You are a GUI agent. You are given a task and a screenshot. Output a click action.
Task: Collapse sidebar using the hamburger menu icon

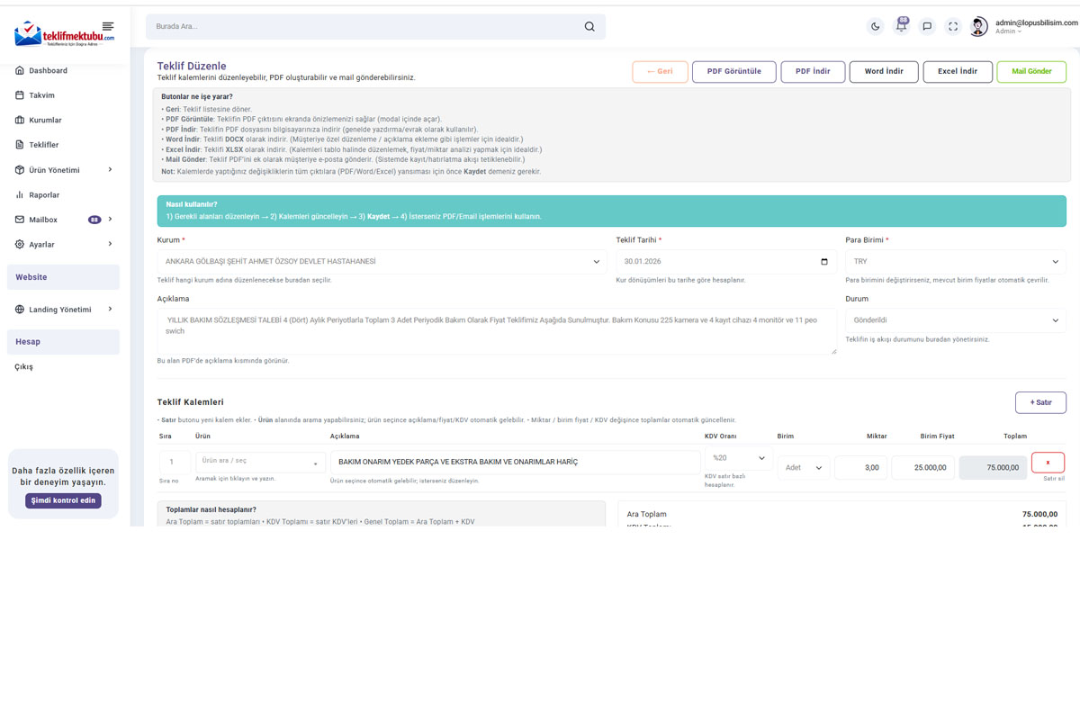[x=108, y=27]
